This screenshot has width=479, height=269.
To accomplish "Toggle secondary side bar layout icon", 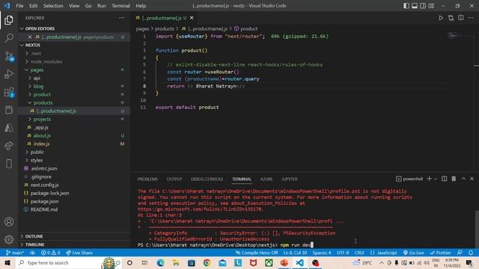I will tap(423, 6).
